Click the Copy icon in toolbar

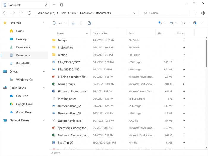pyautogui.click(x=81, y=23)
